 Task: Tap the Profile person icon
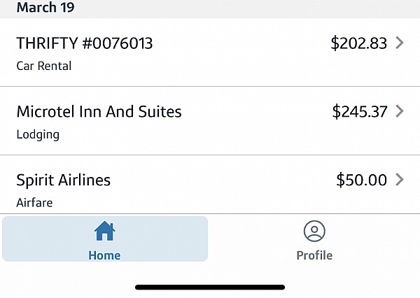314,231
